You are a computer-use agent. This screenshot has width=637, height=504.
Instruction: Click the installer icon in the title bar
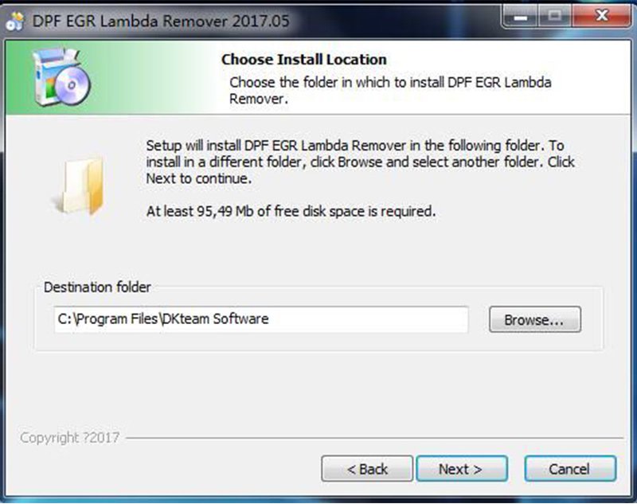tap(15, 21)
